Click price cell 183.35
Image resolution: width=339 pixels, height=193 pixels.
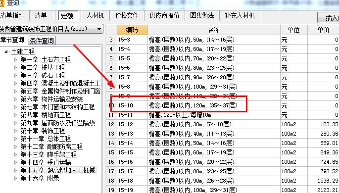323,124
